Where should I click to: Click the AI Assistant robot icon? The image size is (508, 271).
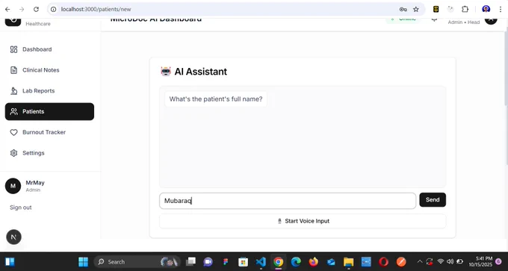tap(166, 72)
